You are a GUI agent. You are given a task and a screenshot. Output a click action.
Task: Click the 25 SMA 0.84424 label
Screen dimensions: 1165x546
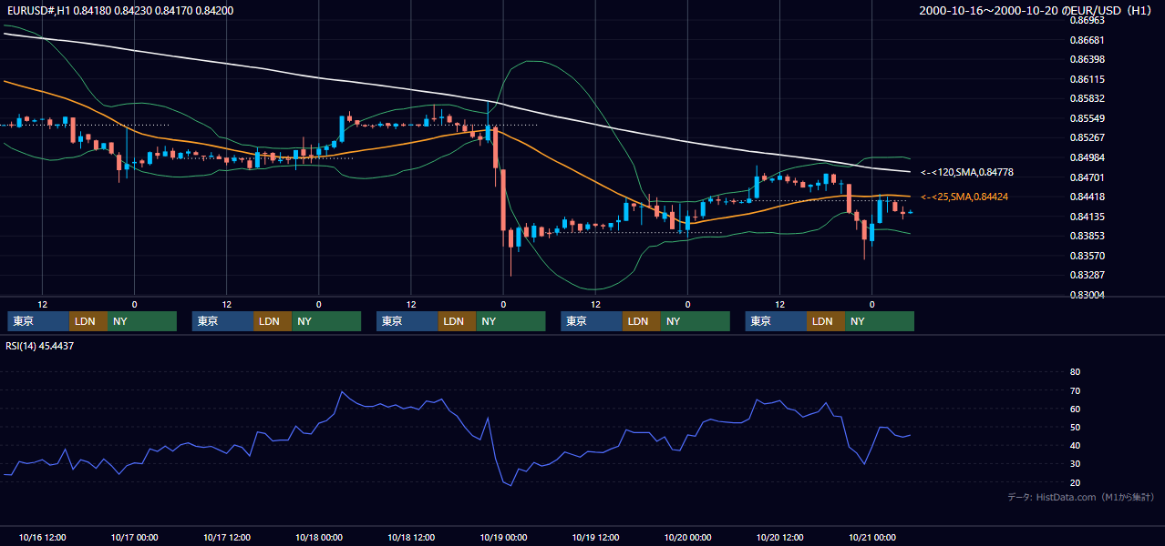click(x=964, y=197)
